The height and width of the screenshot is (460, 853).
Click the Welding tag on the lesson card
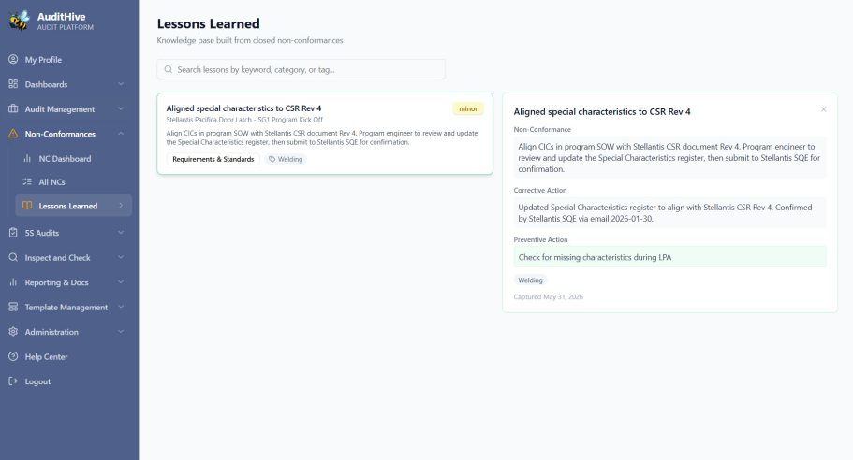[x=287, y=159]
